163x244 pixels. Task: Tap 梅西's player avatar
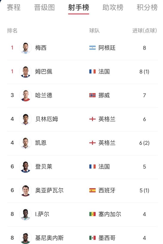click(25, 48)
